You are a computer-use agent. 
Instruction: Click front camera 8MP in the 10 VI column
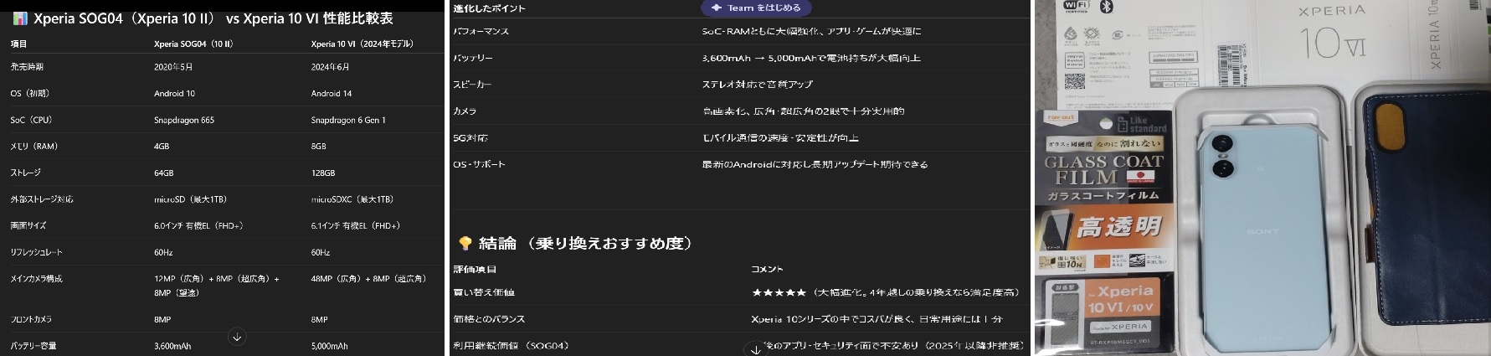pyautogui.click(x=320, y=320)
